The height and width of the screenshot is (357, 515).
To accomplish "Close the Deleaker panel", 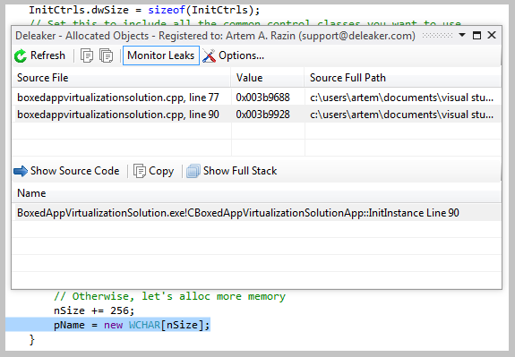I will pyautogui.click(x=492, y=35).
